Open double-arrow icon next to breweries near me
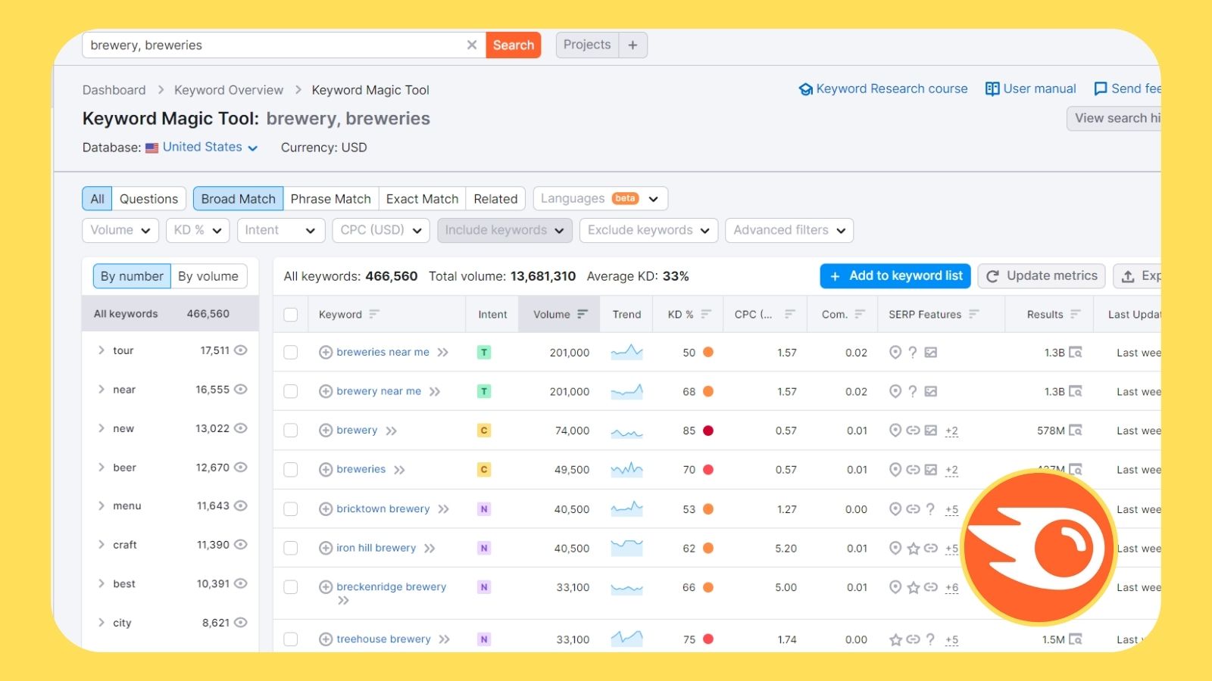1212x681 pixels. pyautogui.click(x=443, y=353)
